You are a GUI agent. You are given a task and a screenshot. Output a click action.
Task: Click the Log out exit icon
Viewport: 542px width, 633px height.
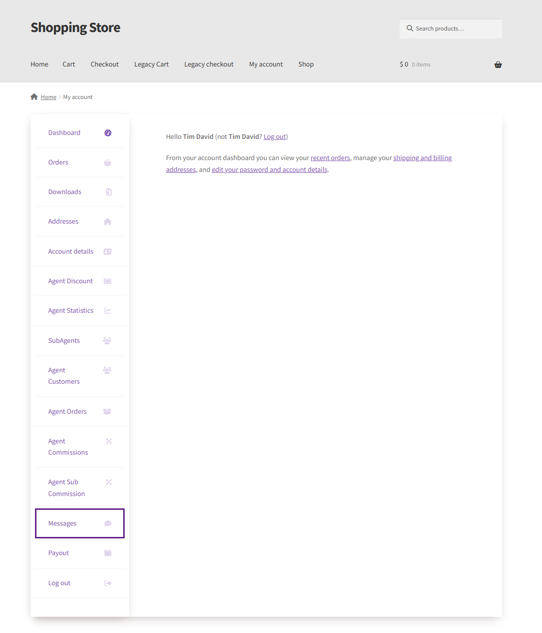point(108,583)
